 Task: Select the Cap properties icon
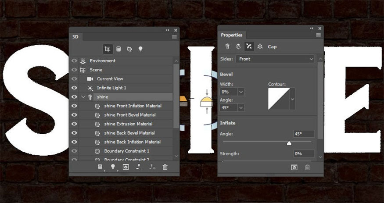249,46
